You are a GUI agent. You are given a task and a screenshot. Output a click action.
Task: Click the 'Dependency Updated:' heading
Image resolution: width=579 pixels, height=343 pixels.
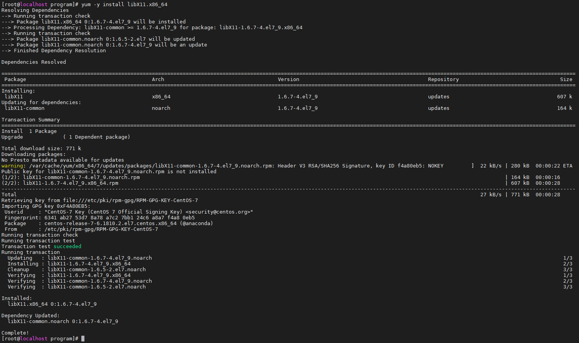click(30, 316)
